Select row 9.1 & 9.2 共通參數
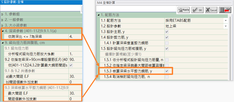The width and height of the screenshot is (234, 102). (x=36, y=71)
